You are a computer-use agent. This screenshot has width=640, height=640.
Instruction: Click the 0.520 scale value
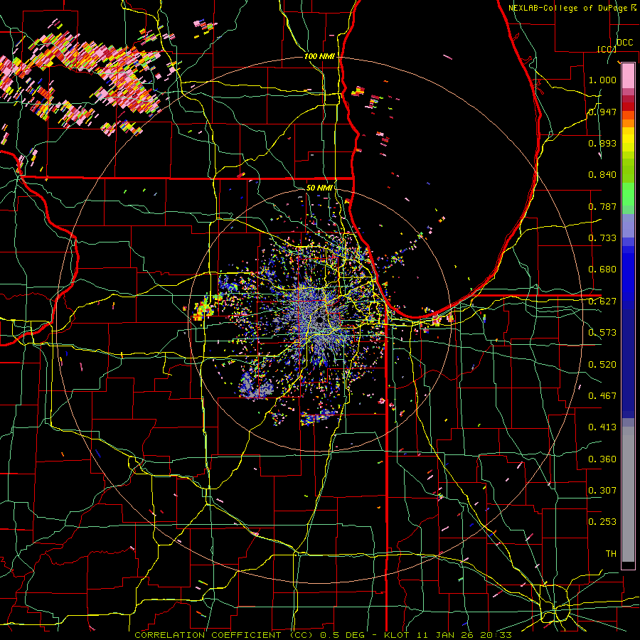click(602, 365)
